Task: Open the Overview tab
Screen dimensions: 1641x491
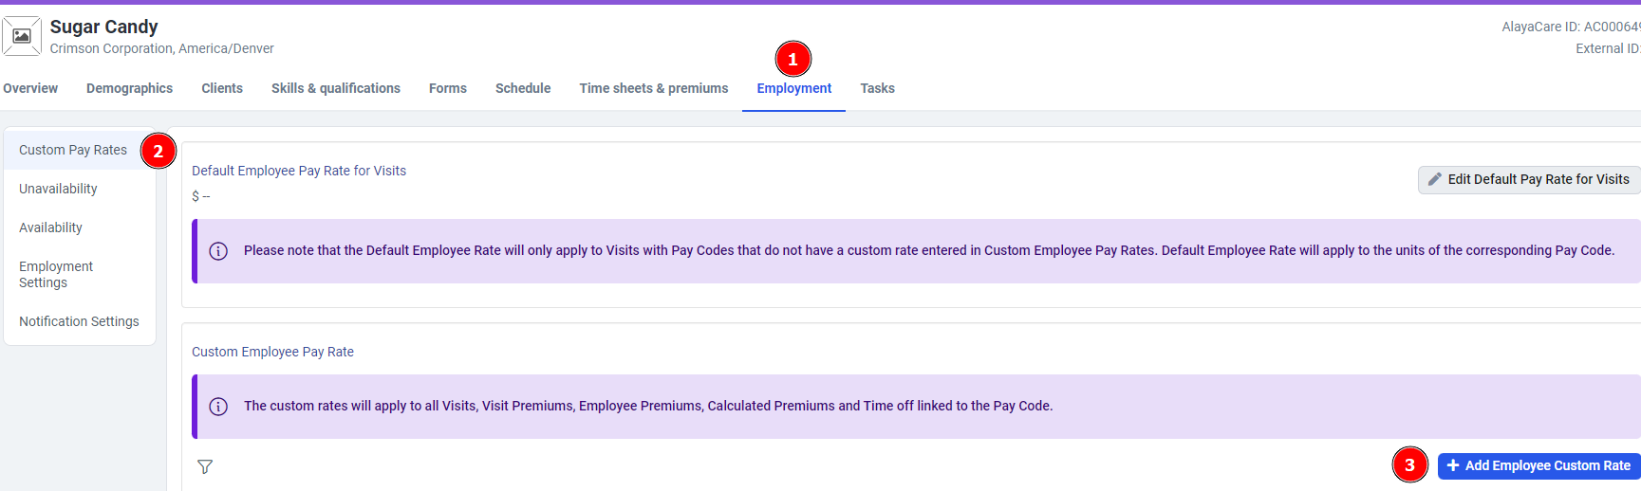Action: pyautogui.click(x=30, y=88)
